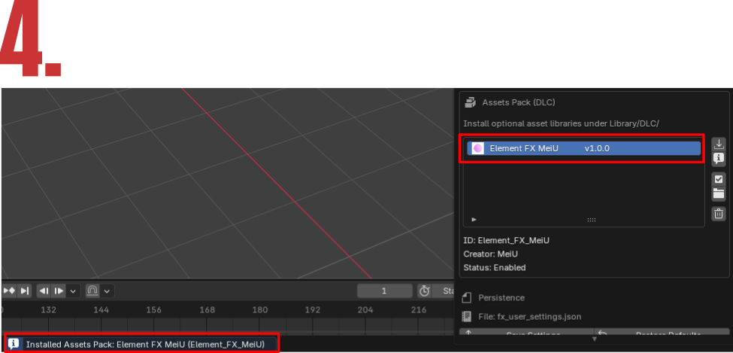
Task: Click frame 132 on timeline ruler
Action: 49,309
